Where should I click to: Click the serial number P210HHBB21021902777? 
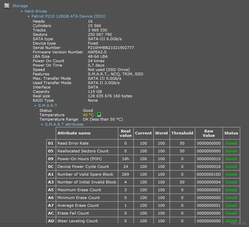pyautogui.click(x=111, y=48)
